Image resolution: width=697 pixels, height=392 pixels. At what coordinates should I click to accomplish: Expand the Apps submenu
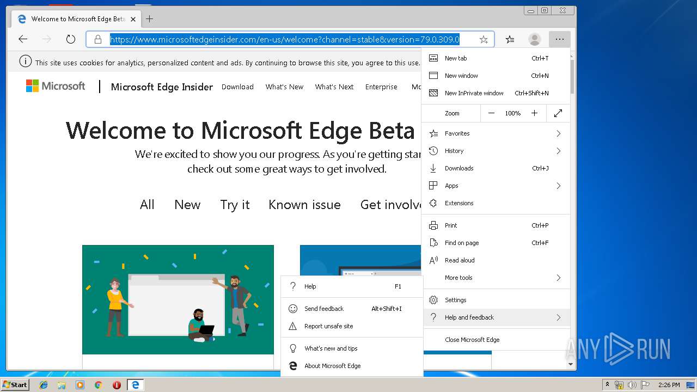[x=496, y=186]
